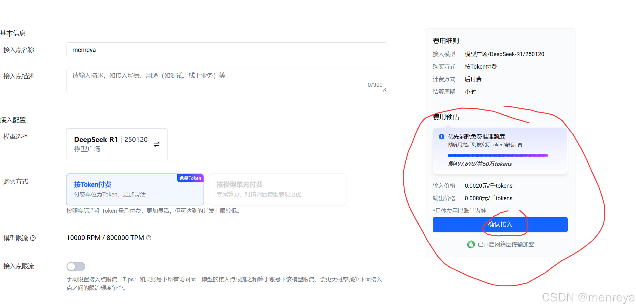Click 额度用完后则按实际Token消耗计费 text
This screenshot has height=308, width=636.
(485, 145)
